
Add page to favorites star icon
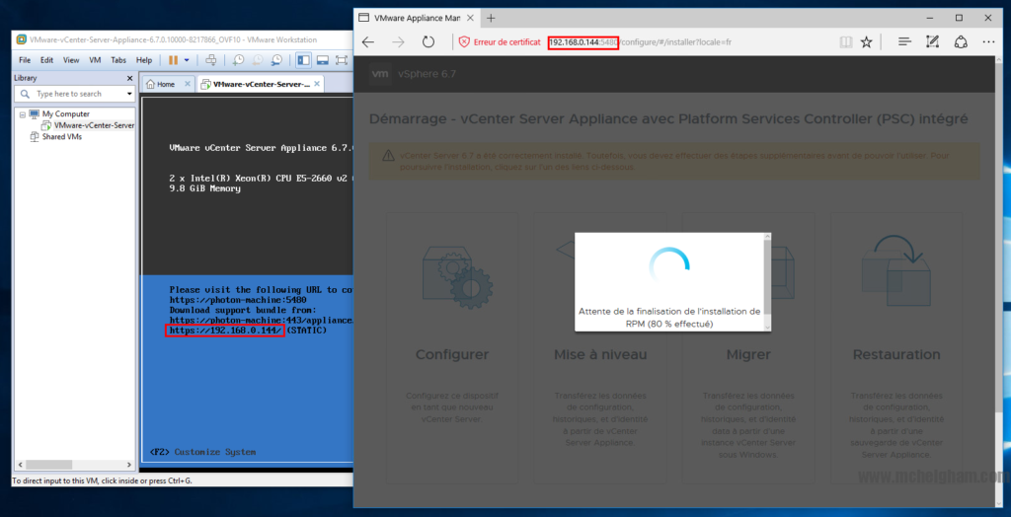pyautogui.click(x=867, y=42)
